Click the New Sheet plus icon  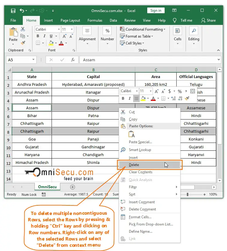(72, 187)
